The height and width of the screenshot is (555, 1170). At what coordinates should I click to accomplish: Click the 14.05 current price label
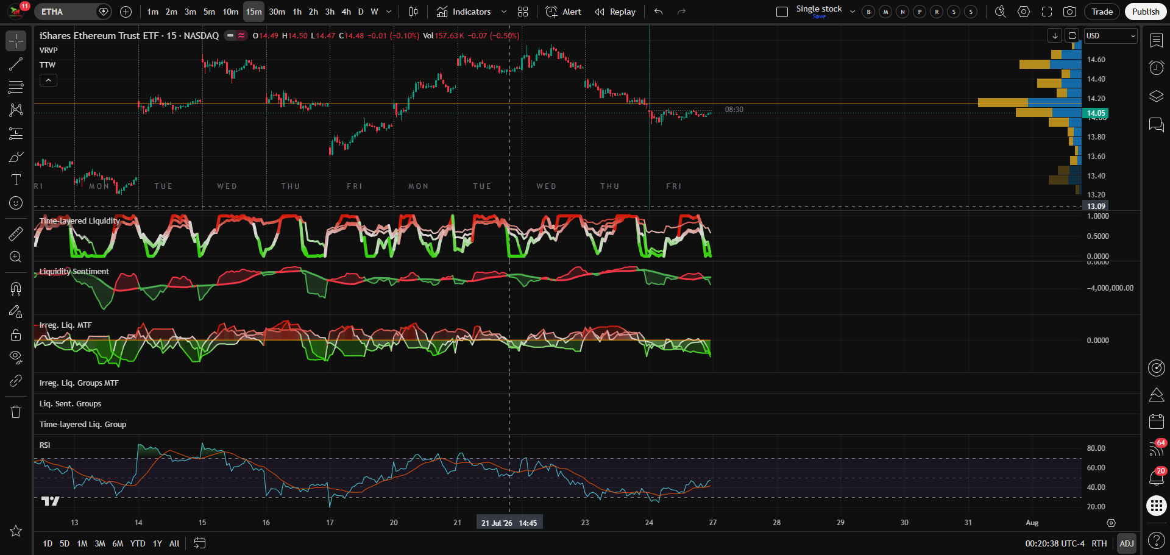pos(1096,113)
